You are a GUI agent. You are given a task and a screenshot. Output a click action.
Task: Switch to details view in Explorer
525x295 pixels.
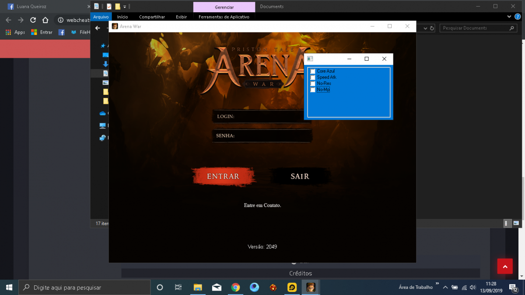pos(507,223)
